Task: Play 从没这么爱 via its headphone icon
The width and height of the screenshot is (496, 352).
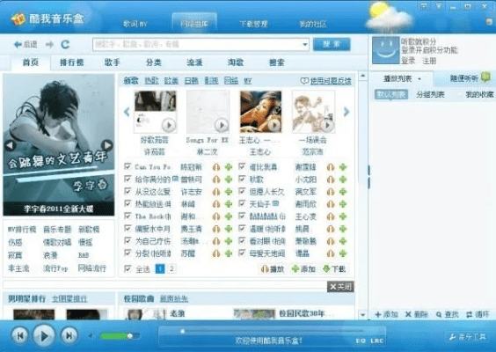Action: (x=216, y=192)
